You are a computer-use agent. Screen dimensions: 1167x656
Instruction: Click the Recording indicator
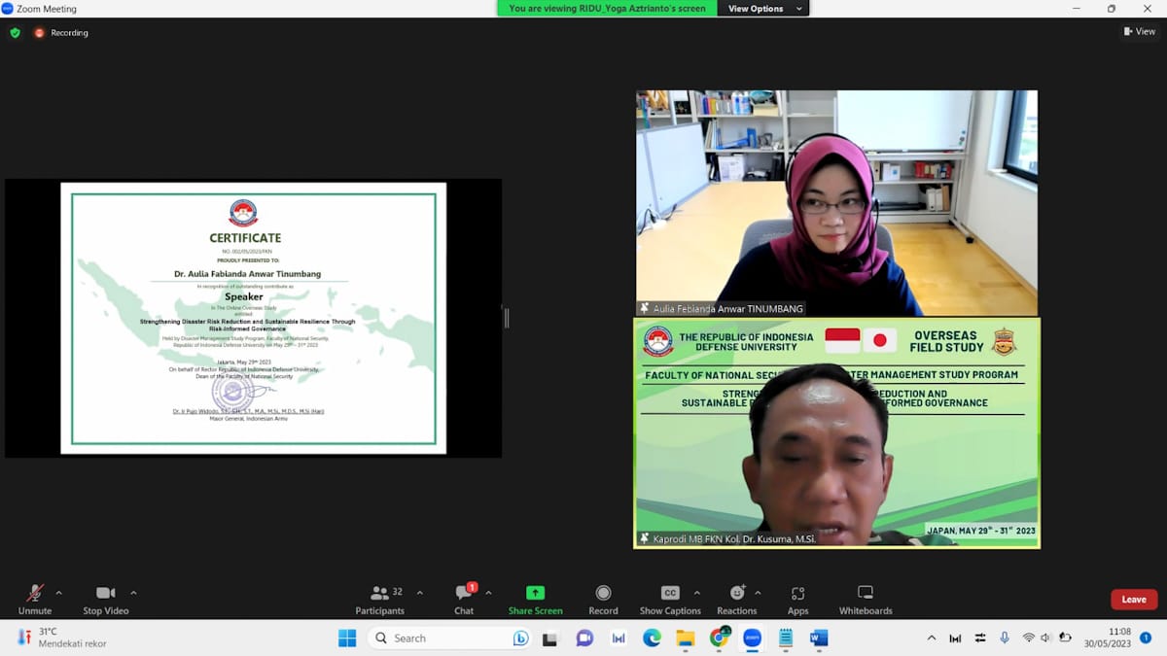pyautogui.click(x=61, y=32)
